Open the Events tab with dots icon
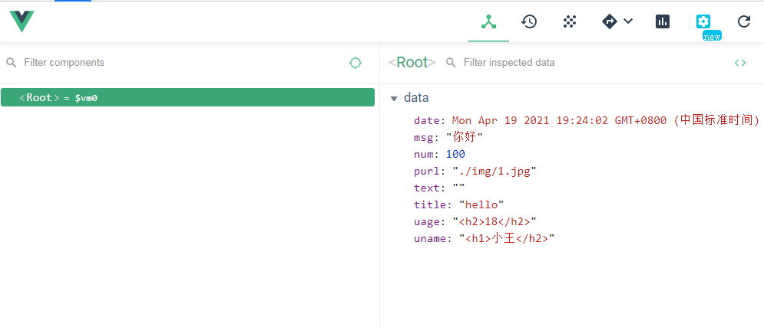This screenshot has width=764, height=327. click(569, 21)
